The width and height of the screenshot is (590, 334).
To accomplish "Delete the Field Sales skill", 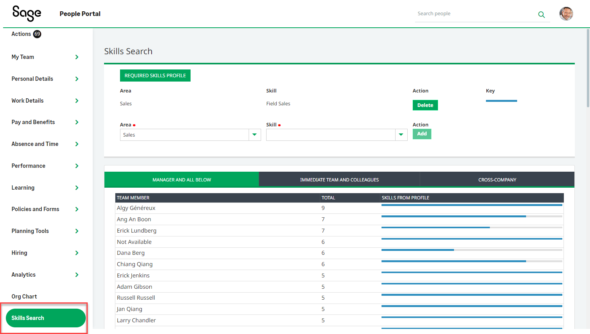I will pyautogui.click(x=425, y=105).
